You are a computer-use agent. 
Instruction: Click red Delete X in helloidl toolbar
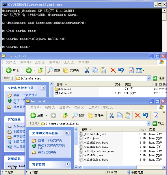(x=138, y=115)
